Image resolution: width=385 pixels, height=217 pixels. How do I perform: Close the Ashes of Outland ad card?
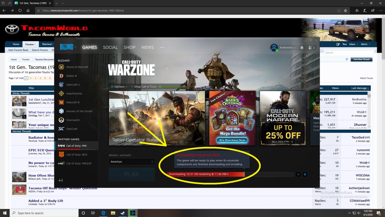pyautogui.click(x=252, y=94)
